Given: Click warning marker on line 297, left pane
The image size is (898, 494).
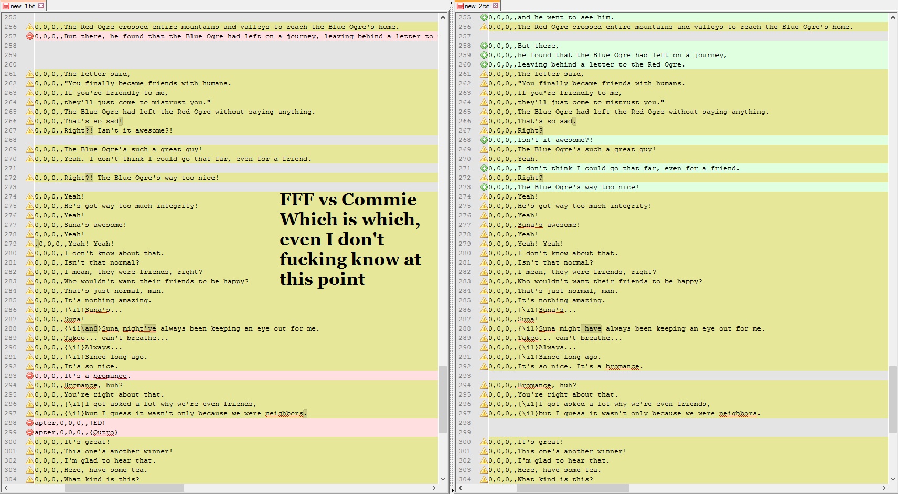Looking at the screenshot, I should tap(30, 413).
